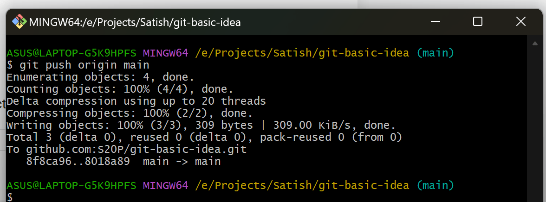Click the 'Total 3 (delta 0)' output line
The height and width of the screenshot is (202, 546).
tap(204, 137)
